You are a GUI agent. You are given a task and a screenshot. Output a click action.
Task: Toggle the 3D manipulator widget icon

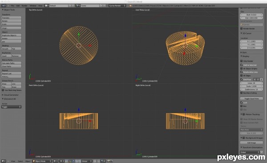[70, 161]
